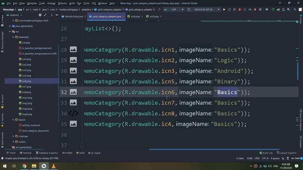Open the Windows notification center icon
Image resolution: width=303 pixels, height=170 pixels.
point(297,166)
